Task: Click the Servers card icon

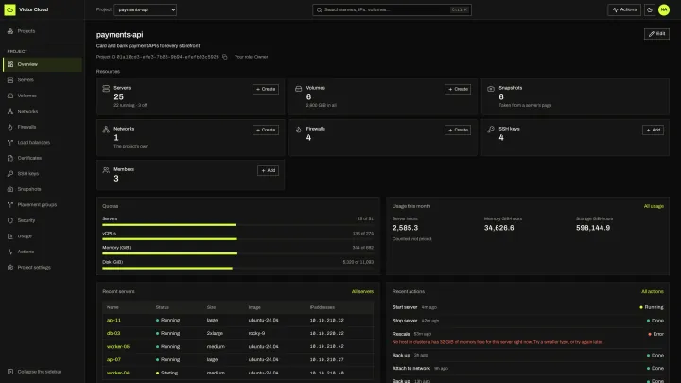Action: [106, 89]
